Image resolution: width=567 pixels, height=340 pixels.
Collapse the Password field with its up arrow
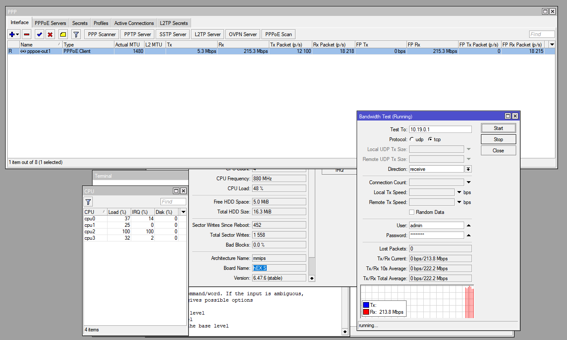(x=468, y=235)
